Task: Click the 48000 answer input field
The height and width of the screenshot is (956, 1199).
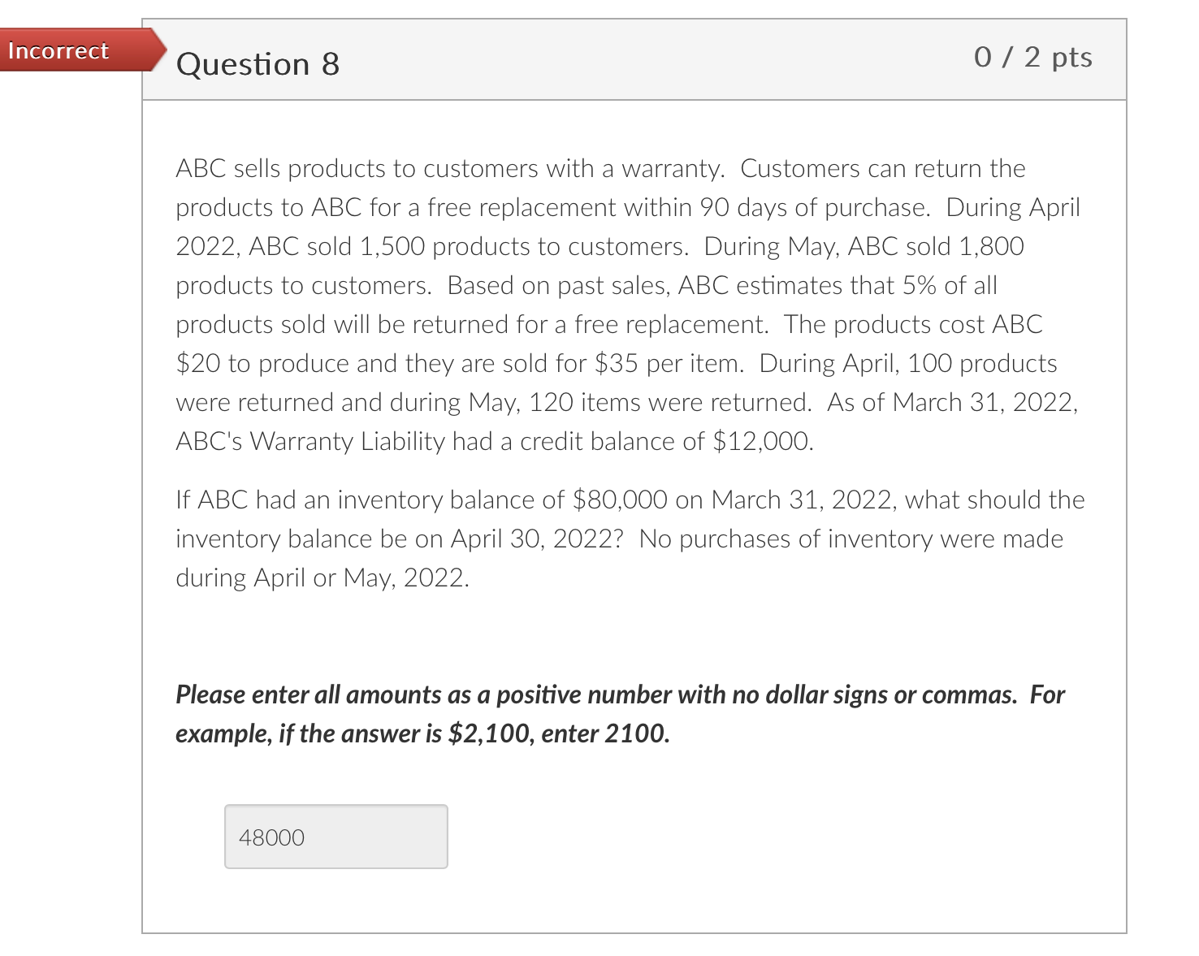Action: 335,836
